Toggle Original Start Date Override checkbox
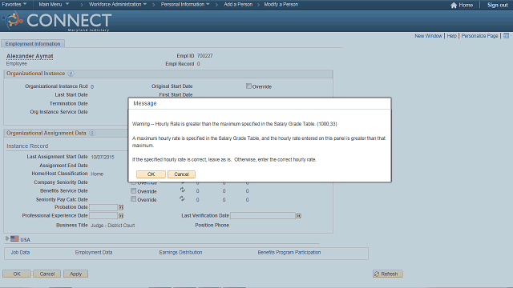The width and height of the screenshot is (513, 288). tap(248, 86)
